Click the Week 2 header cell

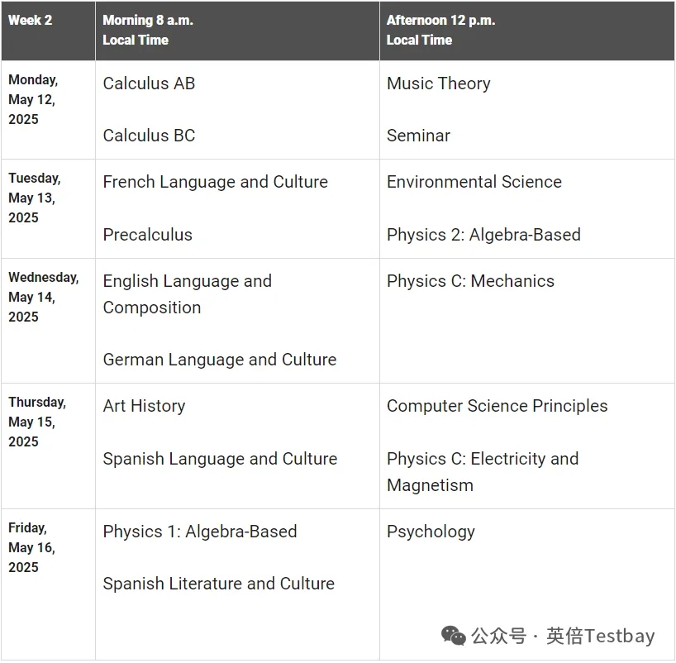[30, 20]
